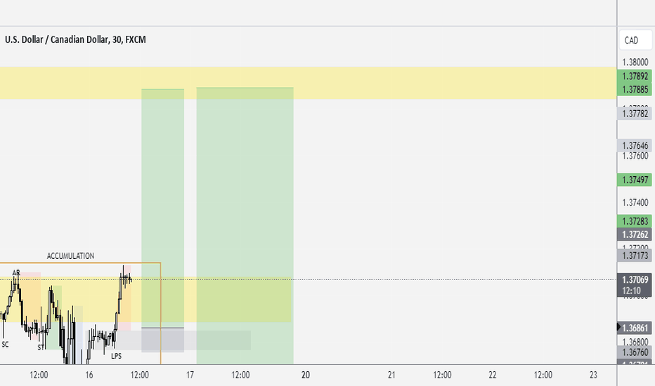Select the 1.37885 green price label
This screenshot has width=655, height=386.
635,89
